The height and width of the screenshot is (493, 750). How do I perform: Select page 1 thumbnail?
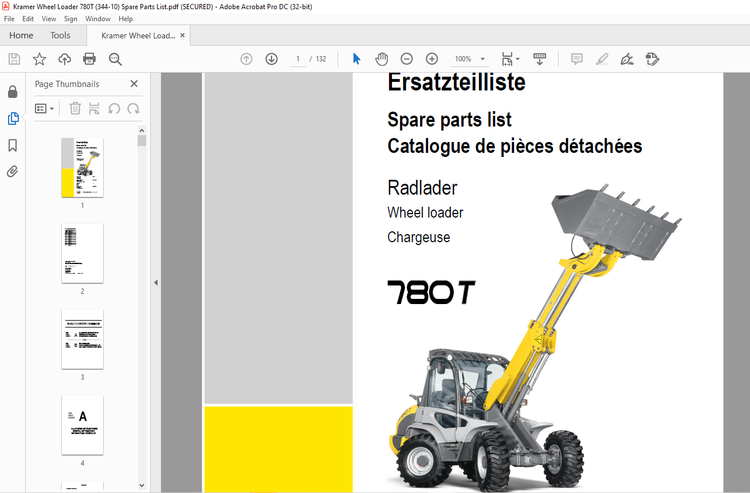point(83,168)
